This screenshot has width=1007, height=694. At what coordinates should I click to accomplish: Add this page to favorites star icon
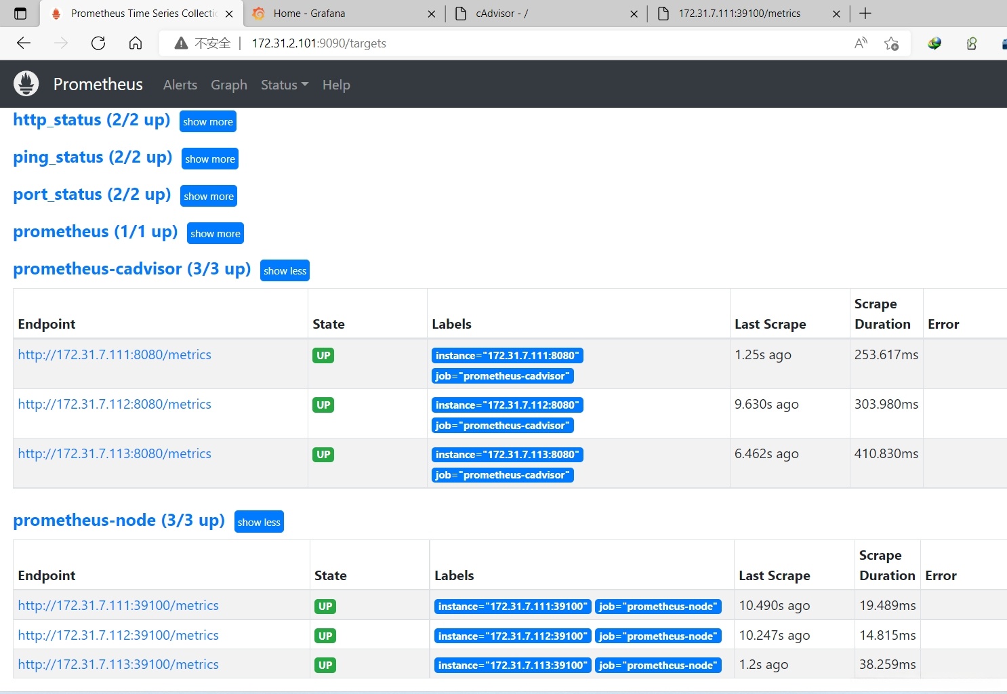[x=891, y=43]
